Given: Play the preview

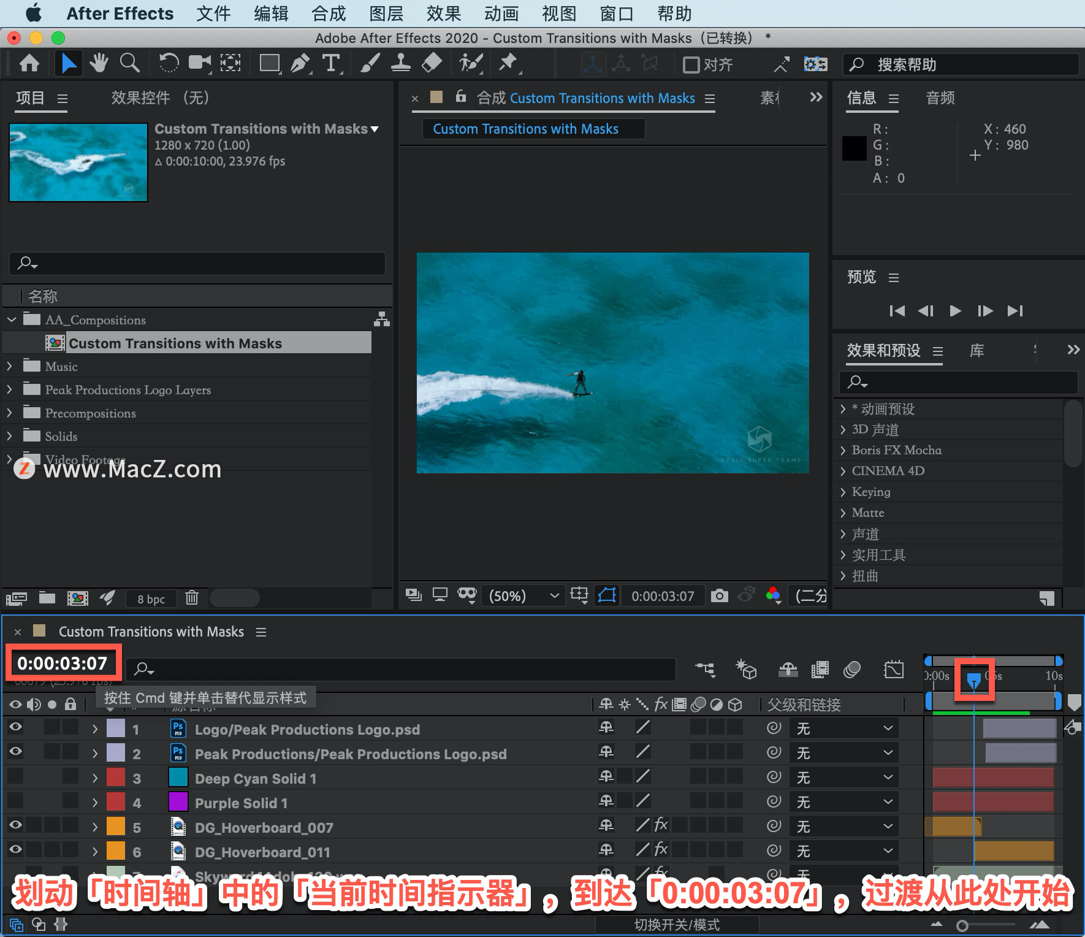Looking at the screenshot, I should [955, 310].
